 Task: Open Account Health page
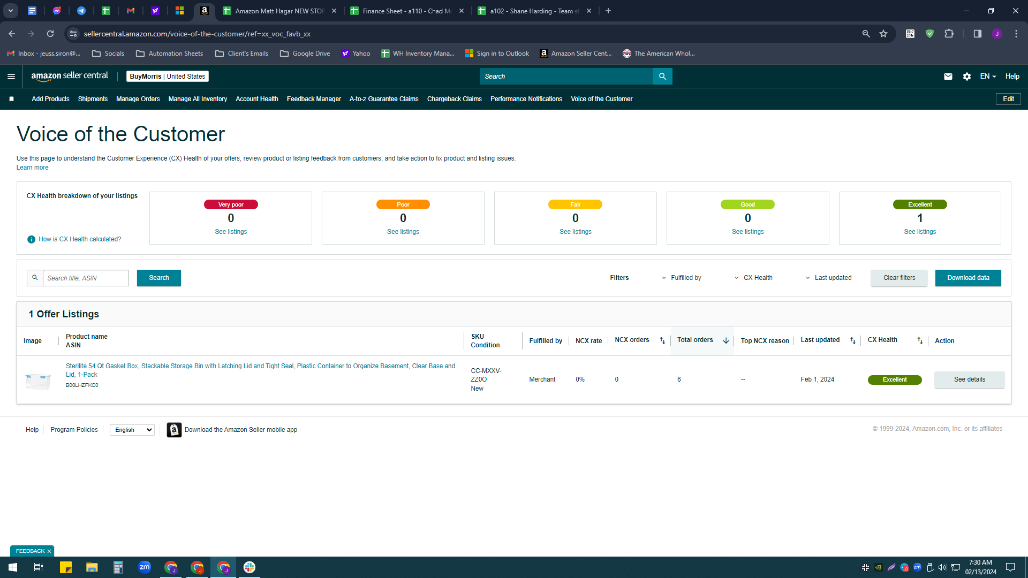click(x=257, y=99)
